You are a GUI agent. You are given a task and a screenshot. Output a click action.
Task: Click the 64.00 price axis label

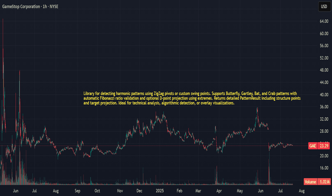(324, 21)
